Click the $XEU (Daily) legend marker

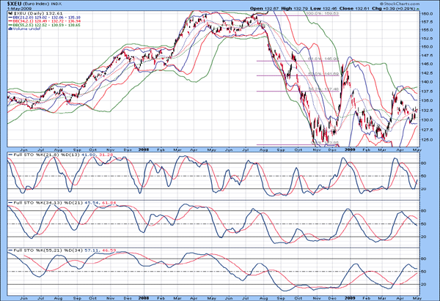(x=10, y=14)
